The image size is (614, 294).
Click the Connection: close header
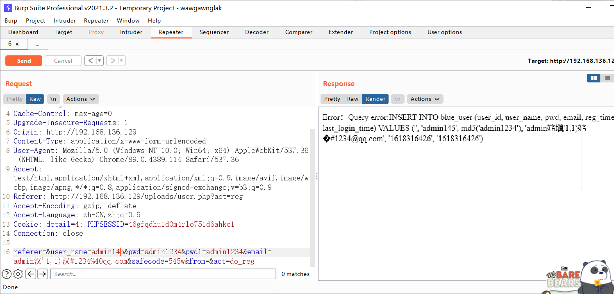tap(48, 233)
